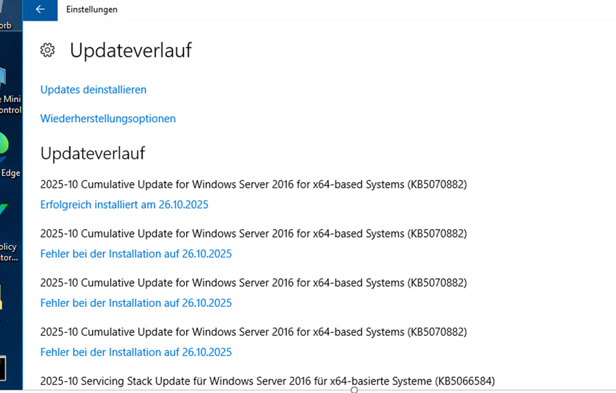Click the 'Updateverlauf' section heading above the list

(92, 153)
